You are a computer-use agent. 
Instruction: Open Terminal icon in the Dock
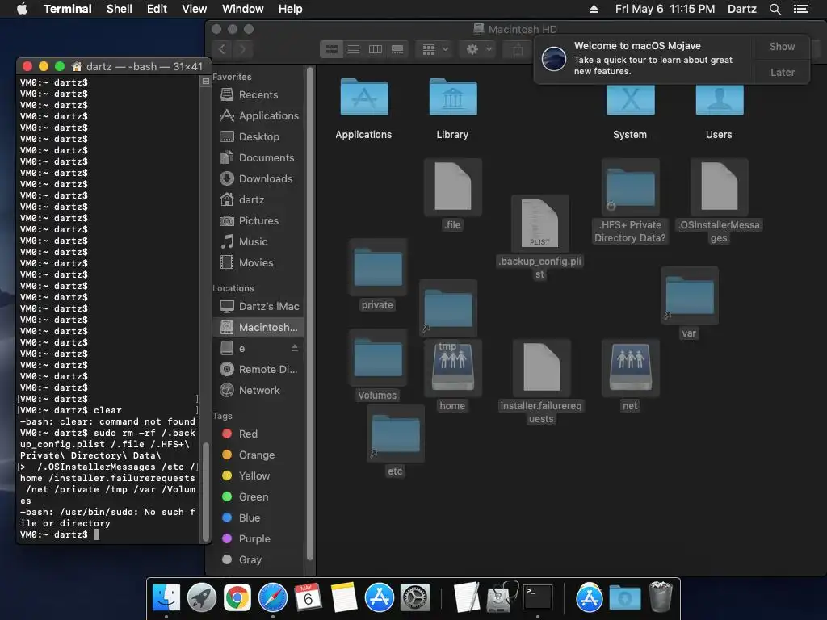point(537,598)
